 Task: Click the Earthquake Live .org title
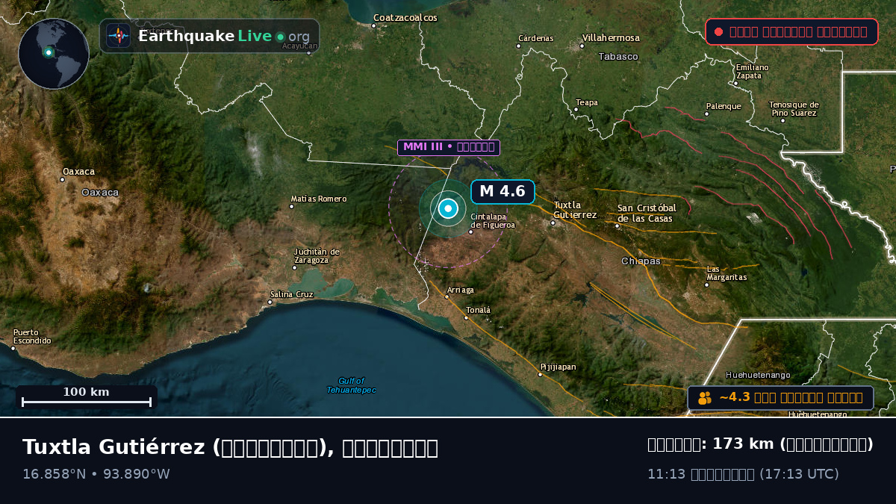tap(224, 37)
